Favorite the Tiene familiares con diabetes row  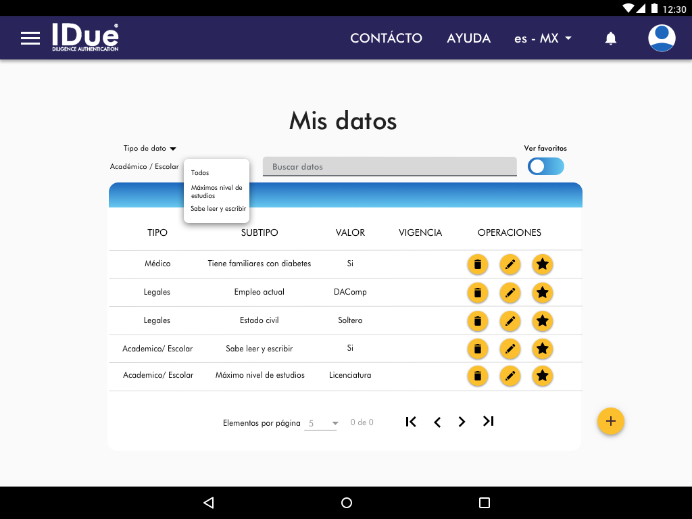(543, 264)
